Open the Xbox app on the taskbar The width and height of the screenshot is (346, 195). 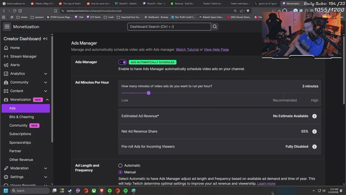[x=94, y=191]
